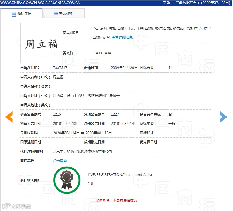Select exclusive right period 2020年08月14日 至 2030年08月13日
233x211 pixels.
82,133
